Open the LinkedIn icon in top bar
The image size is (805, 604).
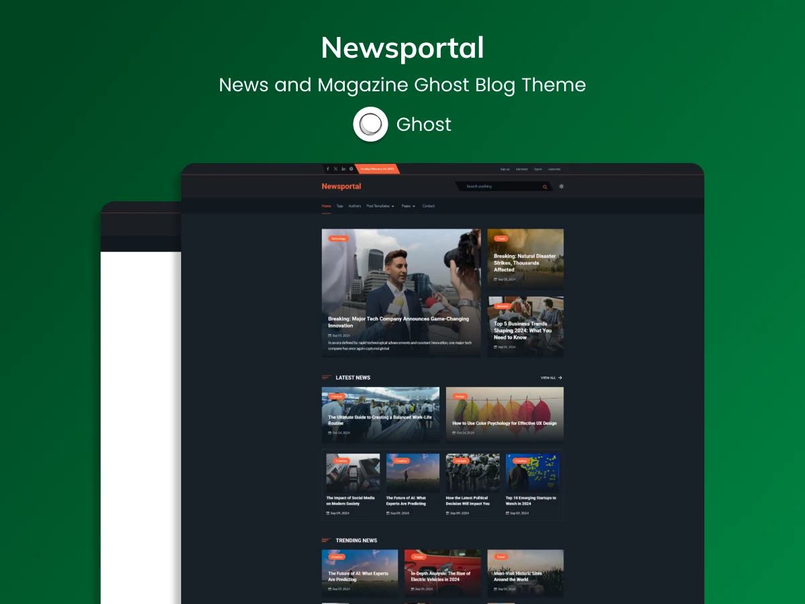click(343, 169)
